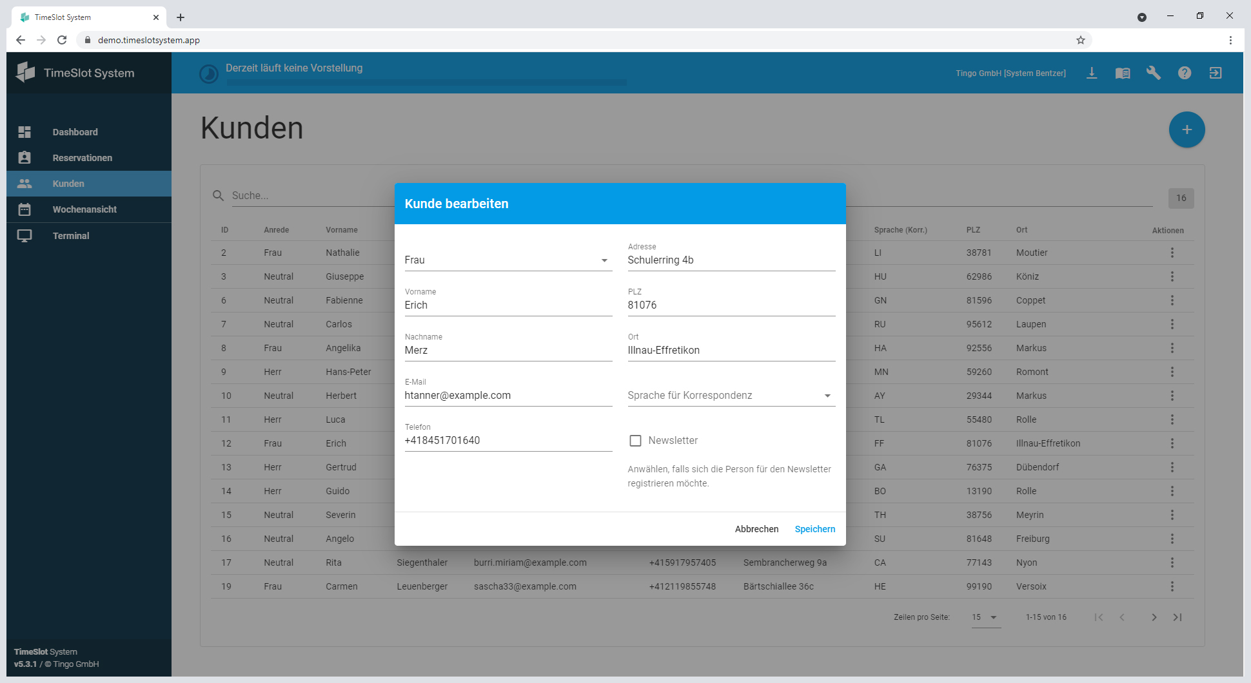Go back in browser history

click(21, 40)
